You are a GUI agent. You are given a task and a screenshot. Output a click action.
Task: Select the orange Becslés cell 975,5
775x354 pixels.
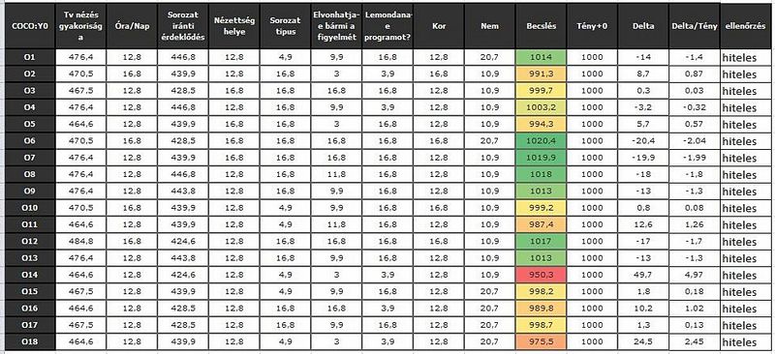click(541, 341)
